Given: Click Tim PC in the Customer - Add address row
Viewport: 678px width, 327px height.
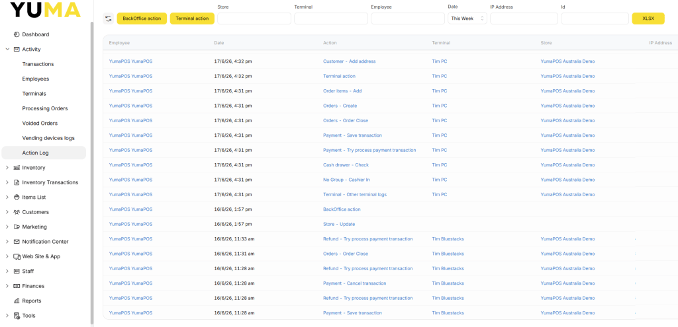Looking at the screenshot, I should click(440, 61).
